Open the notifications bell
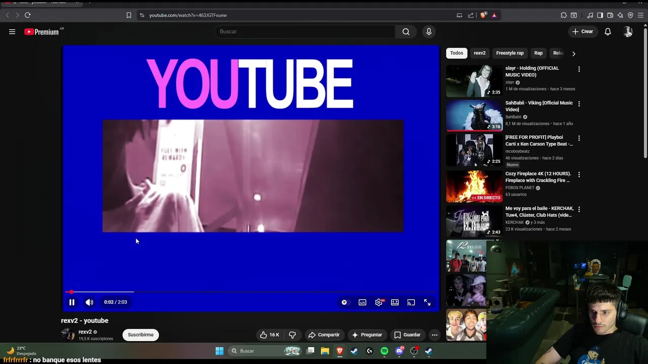The height and width of the screenshot is (364, 648). (608, 31)
